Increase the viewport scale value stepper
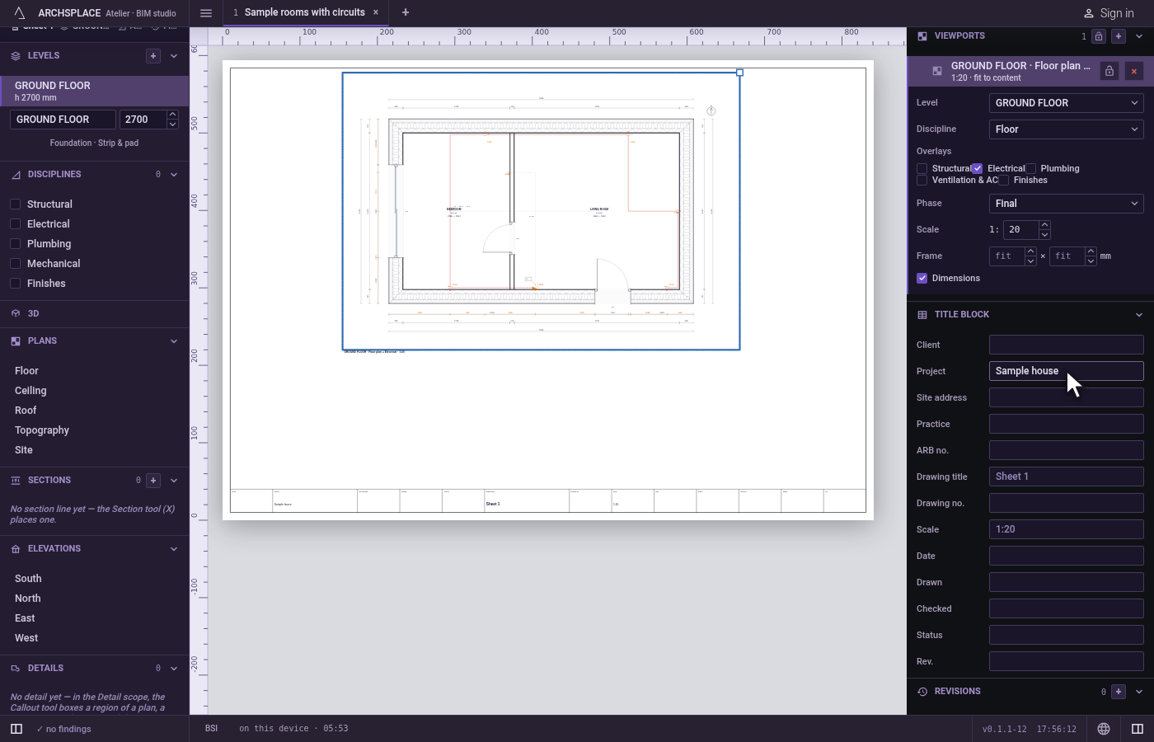Screen dimensions: 1154x742 (x=1044, y=225)
